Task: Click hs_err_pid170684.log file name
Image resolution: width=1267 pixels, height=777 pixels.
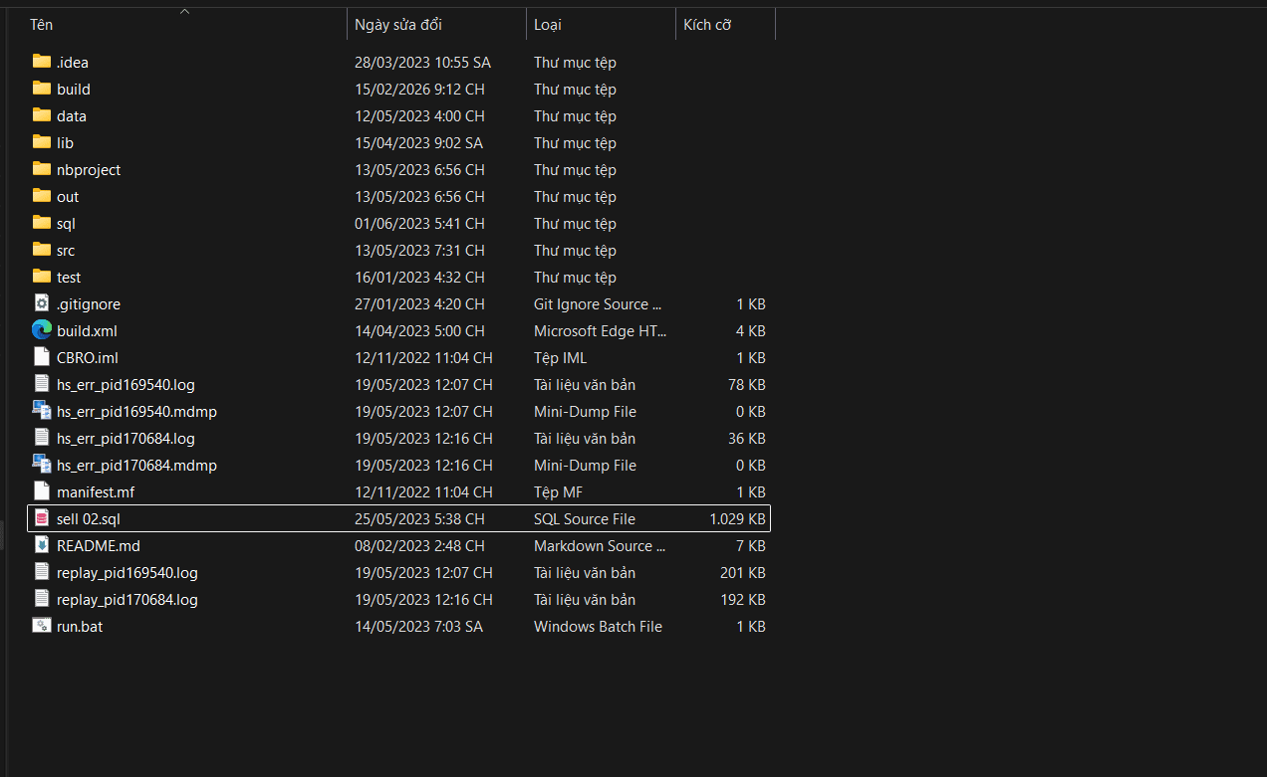Action: [x=126, y=438]
